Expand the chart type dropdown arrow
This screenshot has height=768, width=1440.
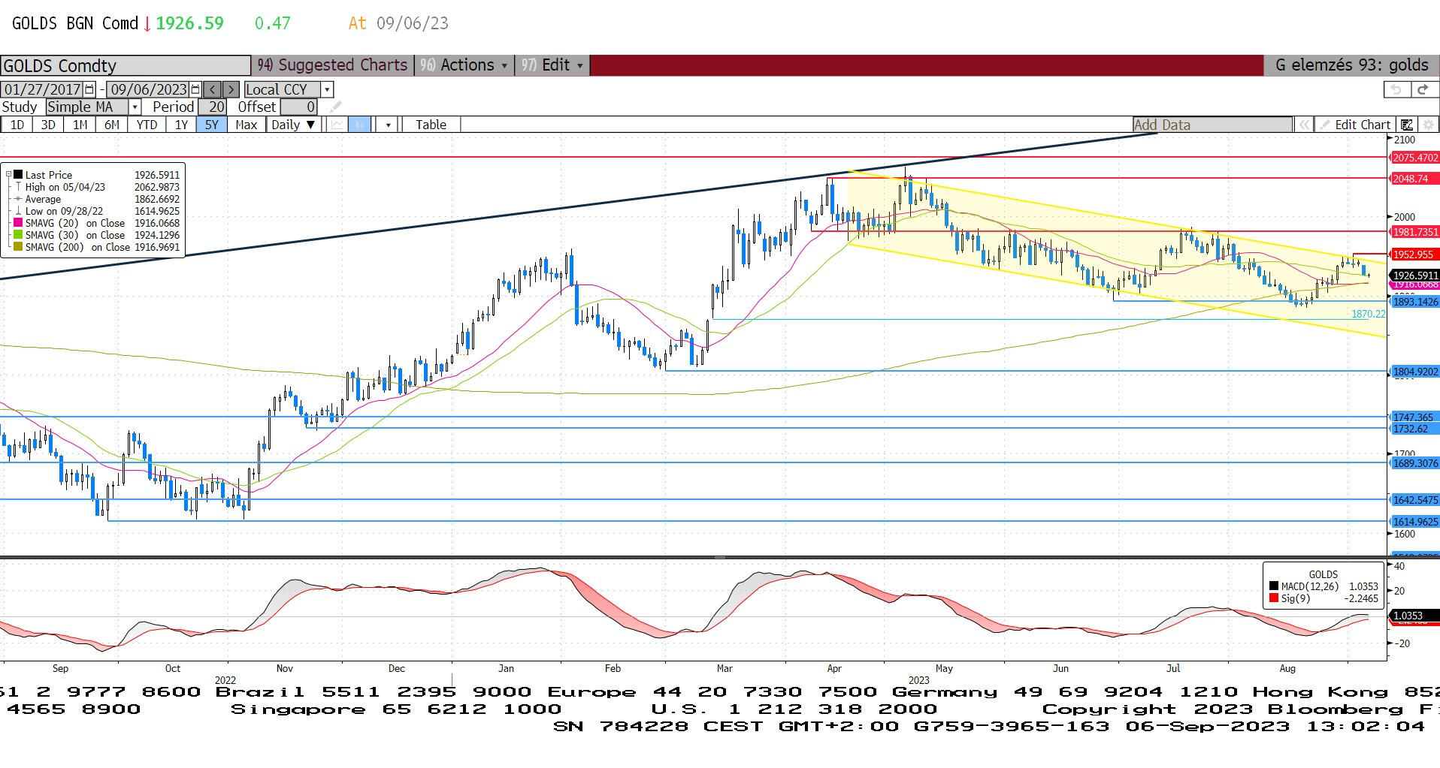[x=388, y=125]
